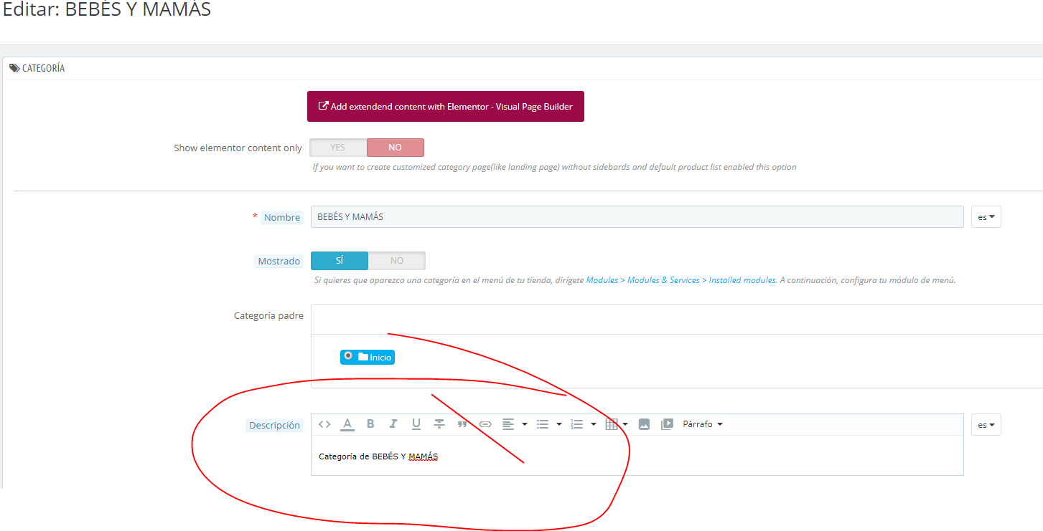This screenshot has width=1043, height=531.
Task: Apply italic formatting to description
Action: click(x=393, y=424)
